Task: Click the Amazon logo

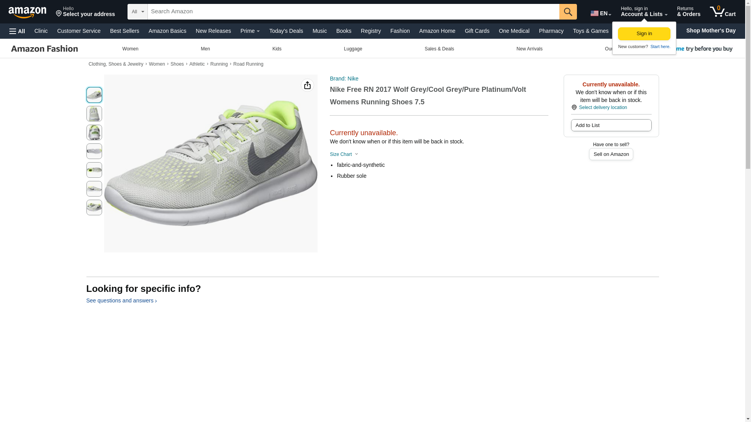Action: 27,12
